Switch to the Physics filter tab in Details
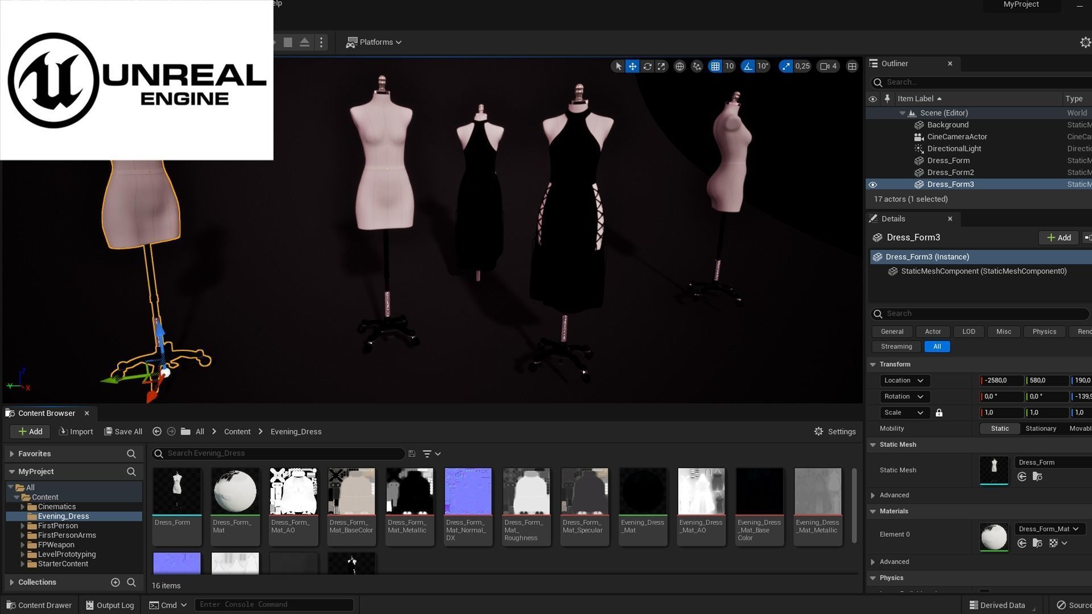 click(1044, 331)
